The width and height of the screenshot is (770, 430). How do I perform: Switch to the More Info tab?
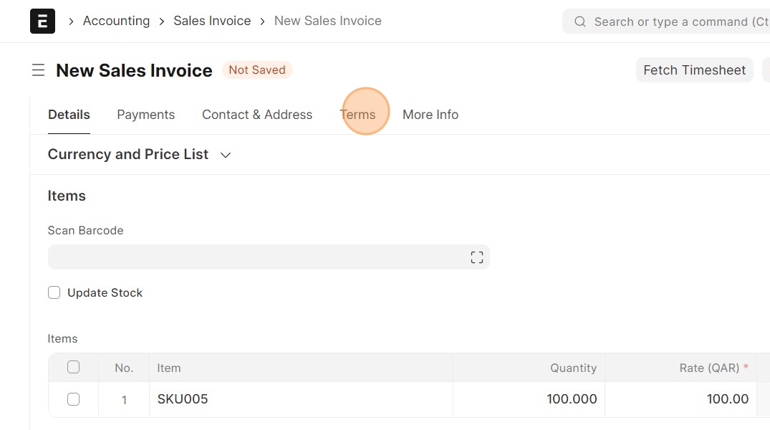pos(430,115)
